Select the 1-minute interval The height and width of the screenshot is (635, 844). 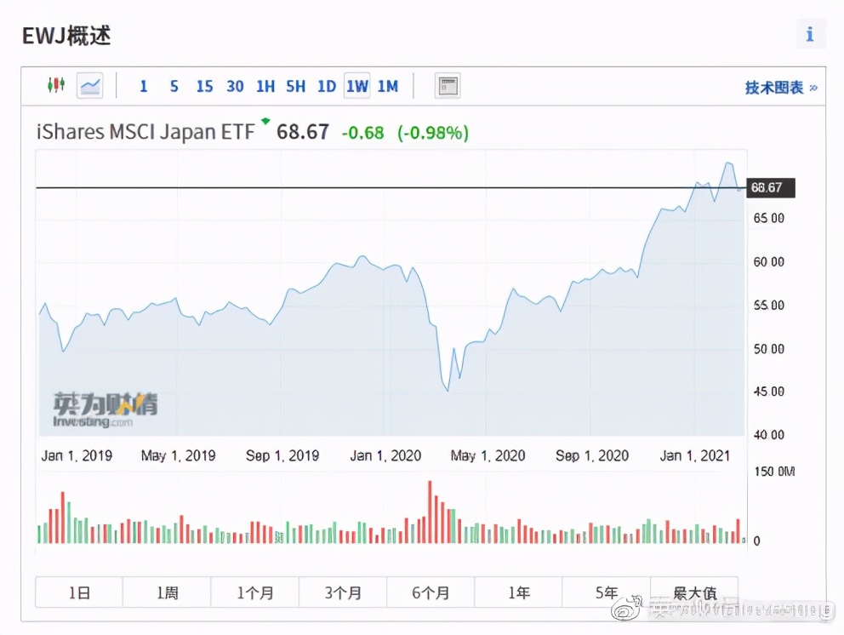[x=144, y=86]
